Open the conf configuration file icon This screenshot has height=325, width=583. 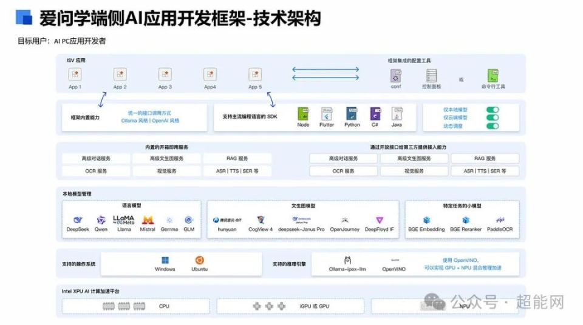[396, 76]
